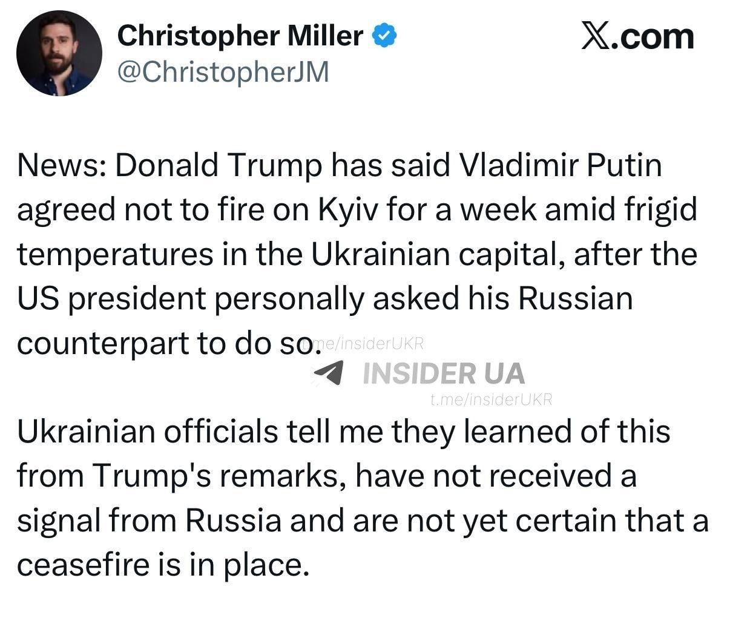730x621 pixels.
Task: Open Christopher Miller's profile photo
Action: click(59, 53)
